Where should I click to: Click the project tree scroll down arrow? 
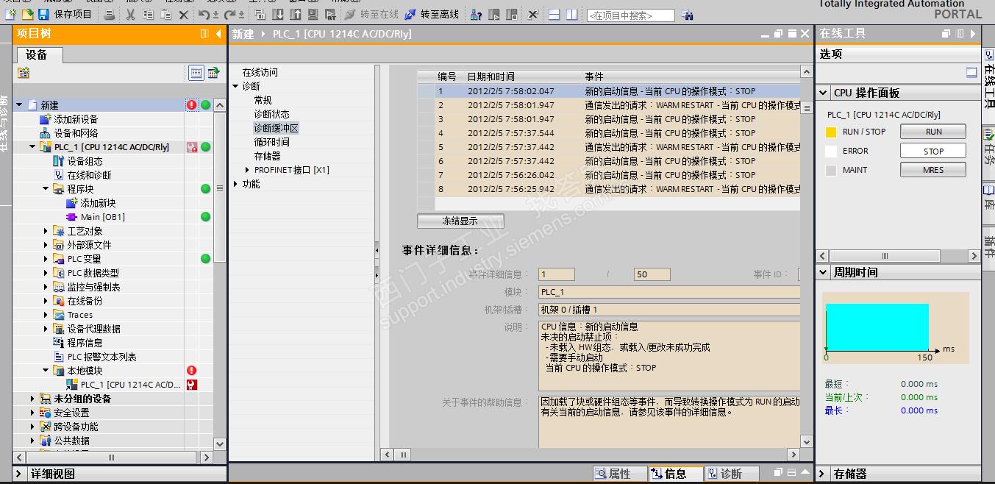pos(219,444)
